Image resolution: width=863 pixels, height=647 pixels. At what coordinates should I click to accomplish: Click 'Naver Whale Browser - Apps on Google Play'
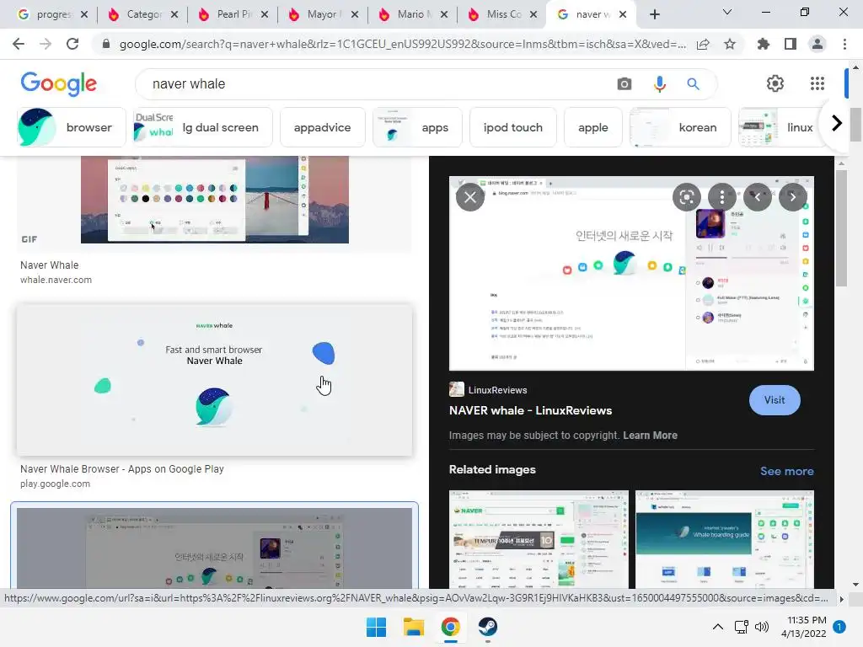point(122,469)
